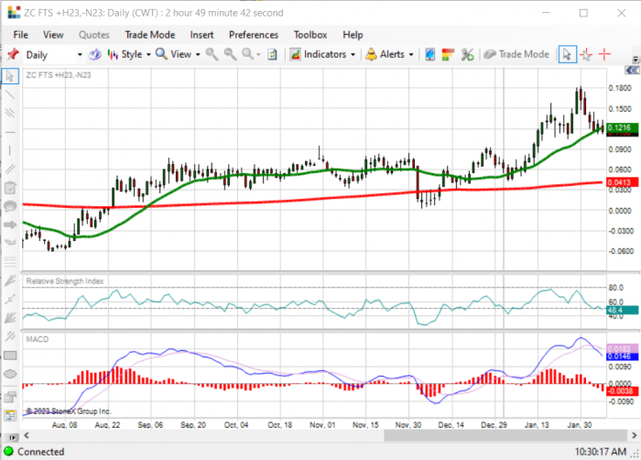Click the collapse arrows at chart top-right
Viewport: 641px width, 460px height.
pyautogui.click(x=632, y=71)
